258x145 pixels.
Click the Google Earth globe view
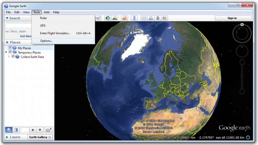[153, 81]
